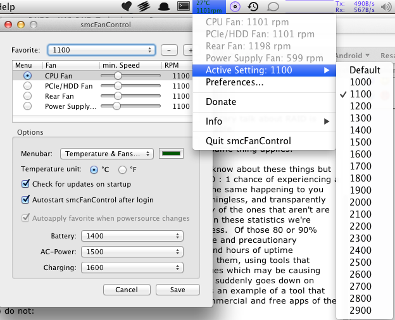This screenshot has height=320, width=395.
Task: Open the AC-Power favorite dropdown
Action: click(132, 252)
